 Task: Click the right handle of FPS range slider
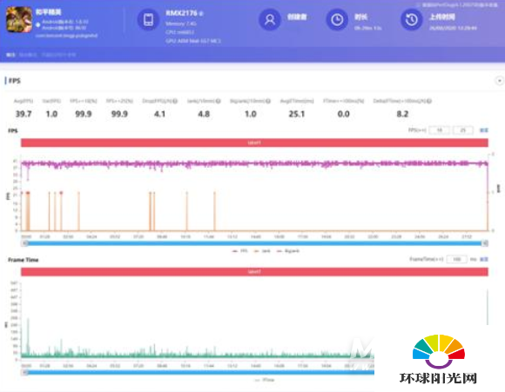[484, 243]
